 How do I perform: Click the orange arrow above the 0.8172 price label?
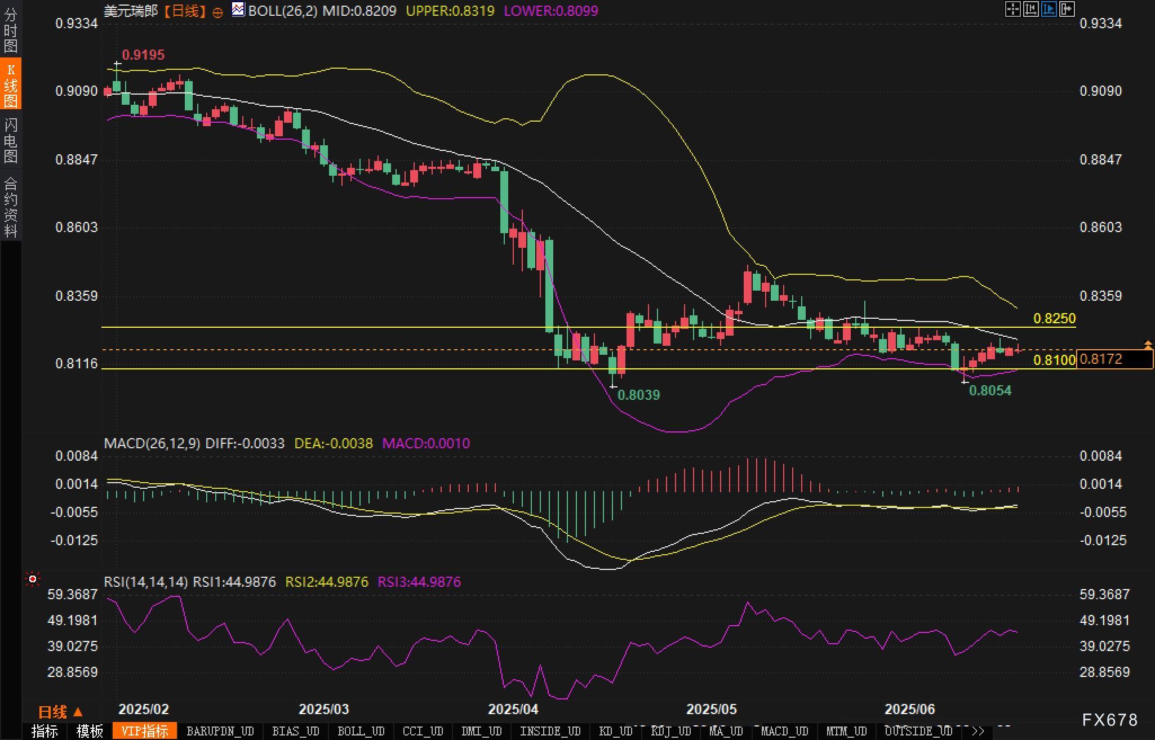[1148, 344]
